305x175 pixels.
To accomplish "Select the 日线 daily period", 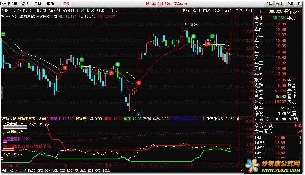I will [x=80, y=10].
